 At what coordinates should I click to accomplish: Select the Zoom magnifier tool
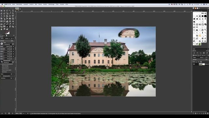[13, 13]
